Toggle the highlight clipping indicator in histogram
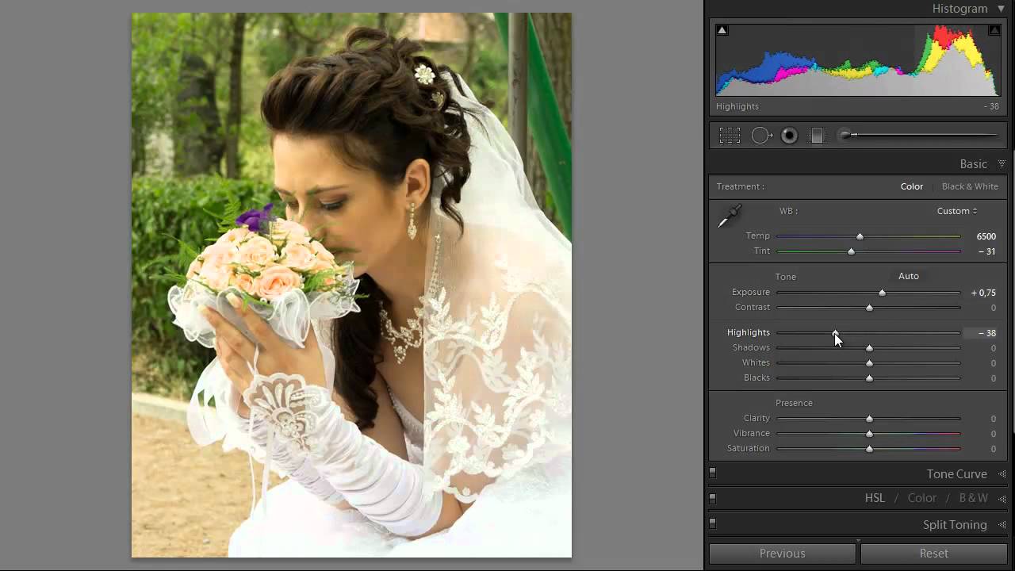Screen dimensions: 1015x571 point(994,30)
